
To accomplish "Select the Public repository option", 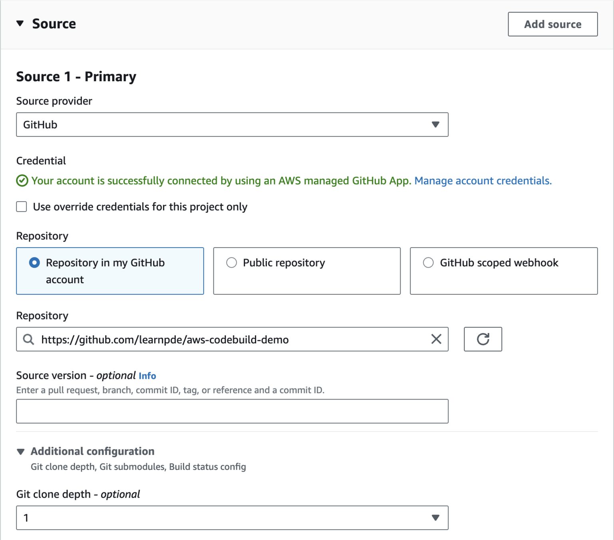I will pyautogui.click(x=232, y=263).
